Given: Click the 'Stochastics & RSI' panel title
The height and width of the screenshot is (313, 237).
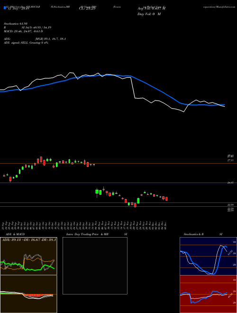Looking at the screenshot, I should (x=203, y=234).
